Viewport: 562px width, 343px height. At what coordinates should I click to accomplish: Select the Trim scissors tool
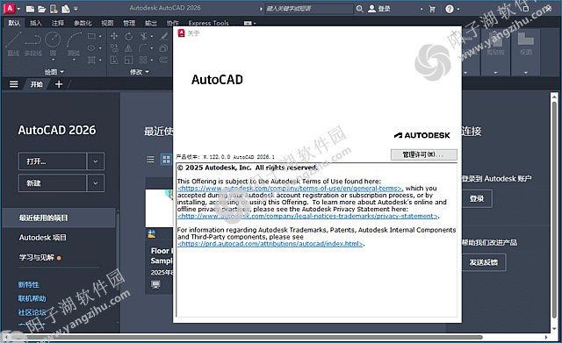click(x=143, y=36)
